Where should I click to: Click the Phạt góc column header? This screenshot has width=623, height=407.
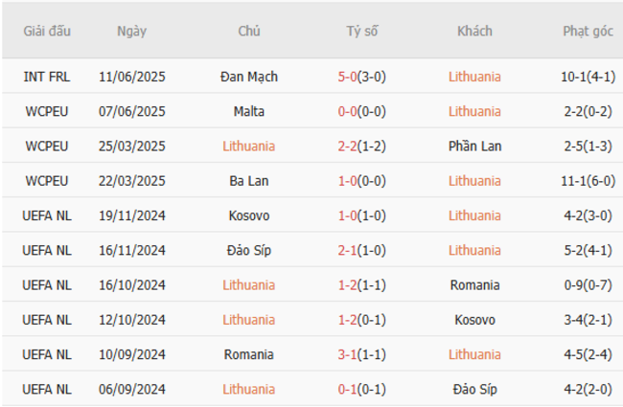(x=588, y=31)
